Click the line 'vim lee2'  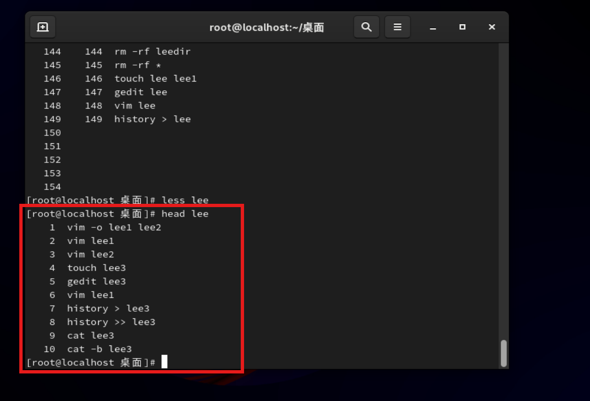pos(90,254)
